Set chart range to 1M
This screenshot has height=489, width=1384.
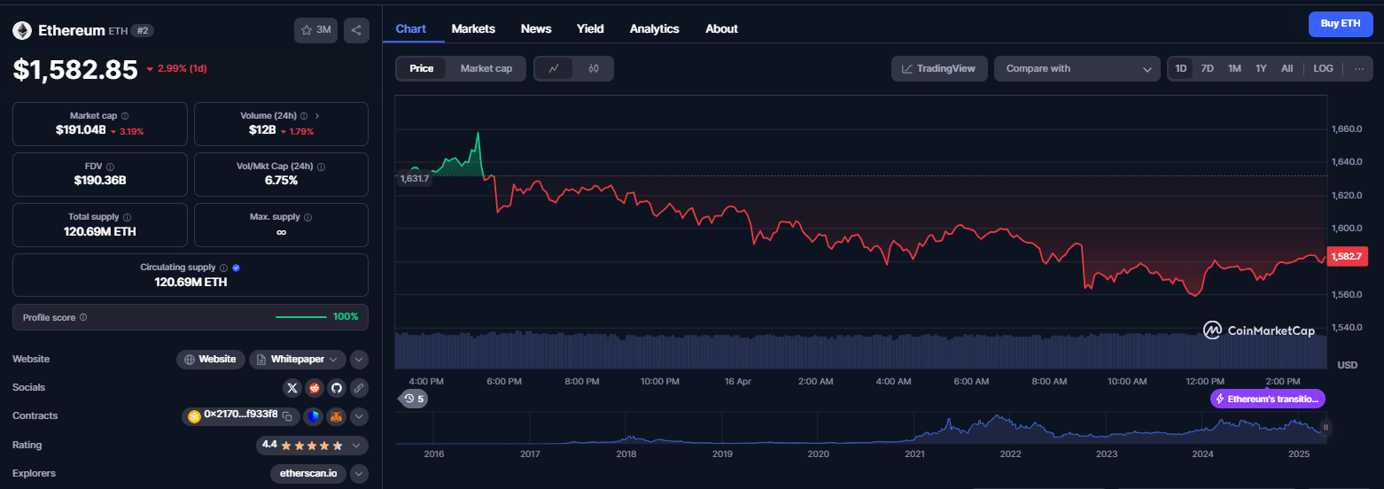pos(1234,68)
